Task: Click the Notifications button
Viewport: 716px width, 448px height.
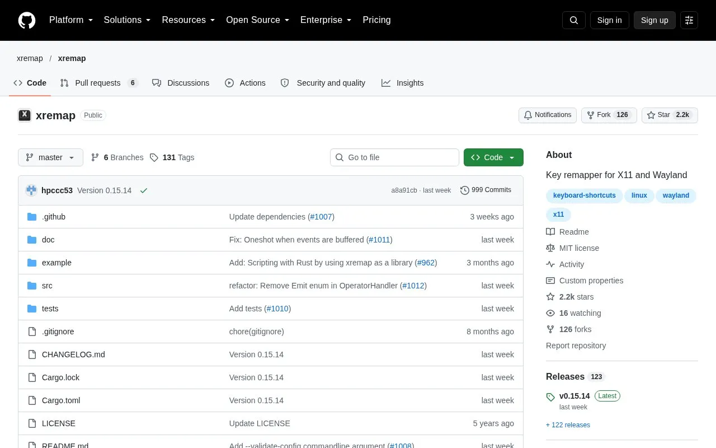Action: click(x=548, y=115)
